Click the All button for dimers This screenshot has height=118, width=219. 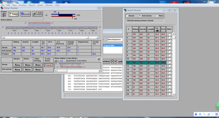pos(99,59)
